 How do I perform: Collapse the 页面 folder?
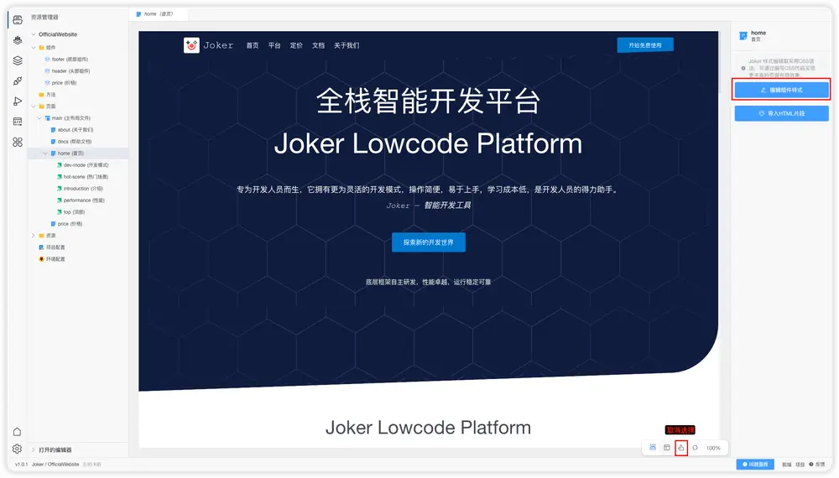(34, 107)
